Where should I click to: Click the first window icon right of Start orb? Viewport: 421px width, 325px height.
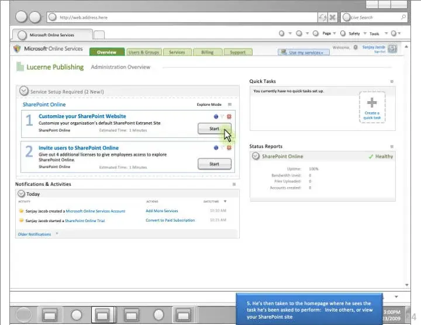coord(50,315)
